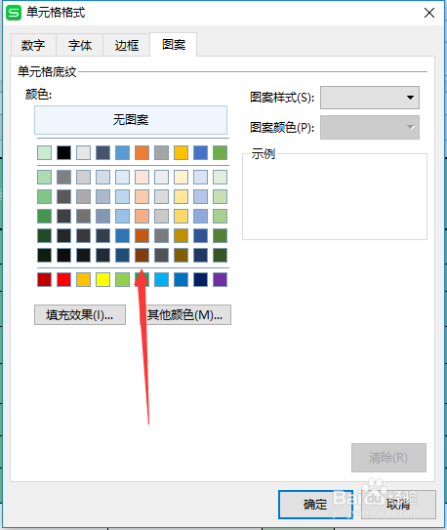Pick the royal blue swatch in top row
The height and width of the screenshot is (530, 447).
[200, 153]
